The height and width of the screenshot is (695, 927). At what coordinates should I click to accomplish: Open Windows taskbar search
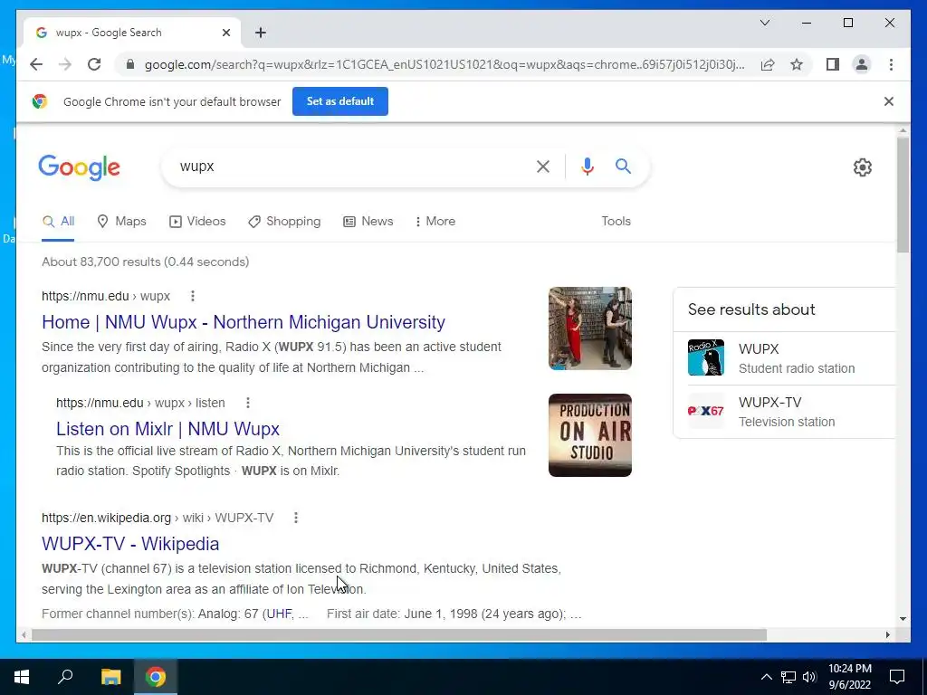pos(65,677)
